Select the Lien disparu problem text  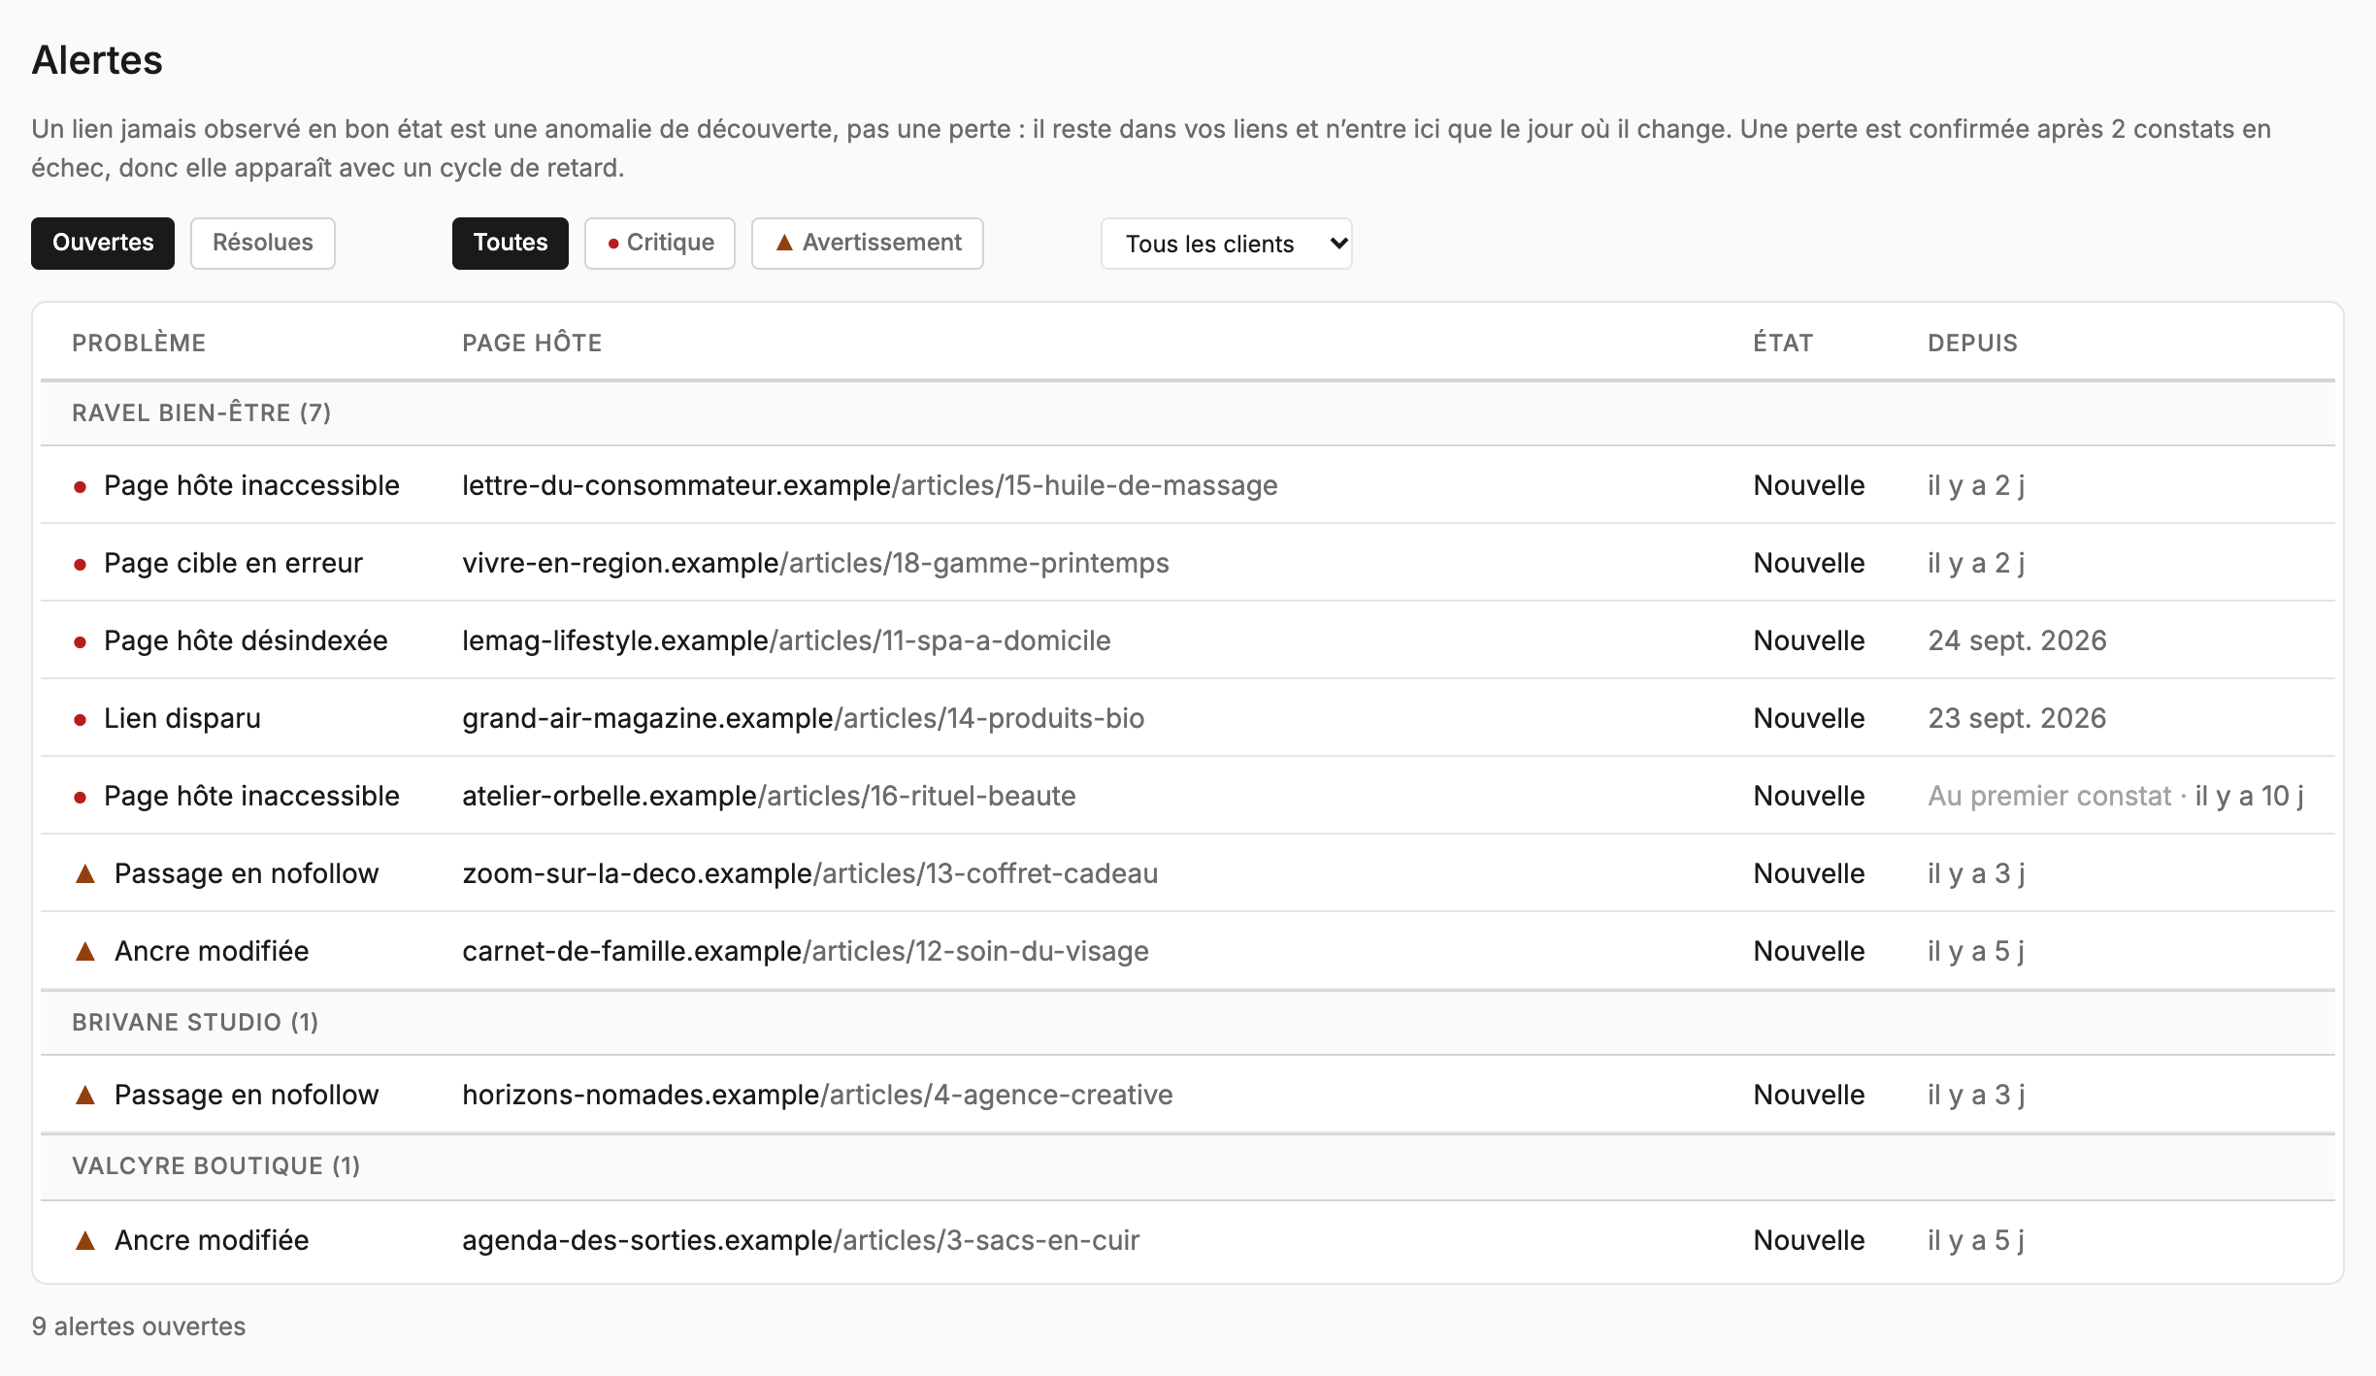coord(182,718)
